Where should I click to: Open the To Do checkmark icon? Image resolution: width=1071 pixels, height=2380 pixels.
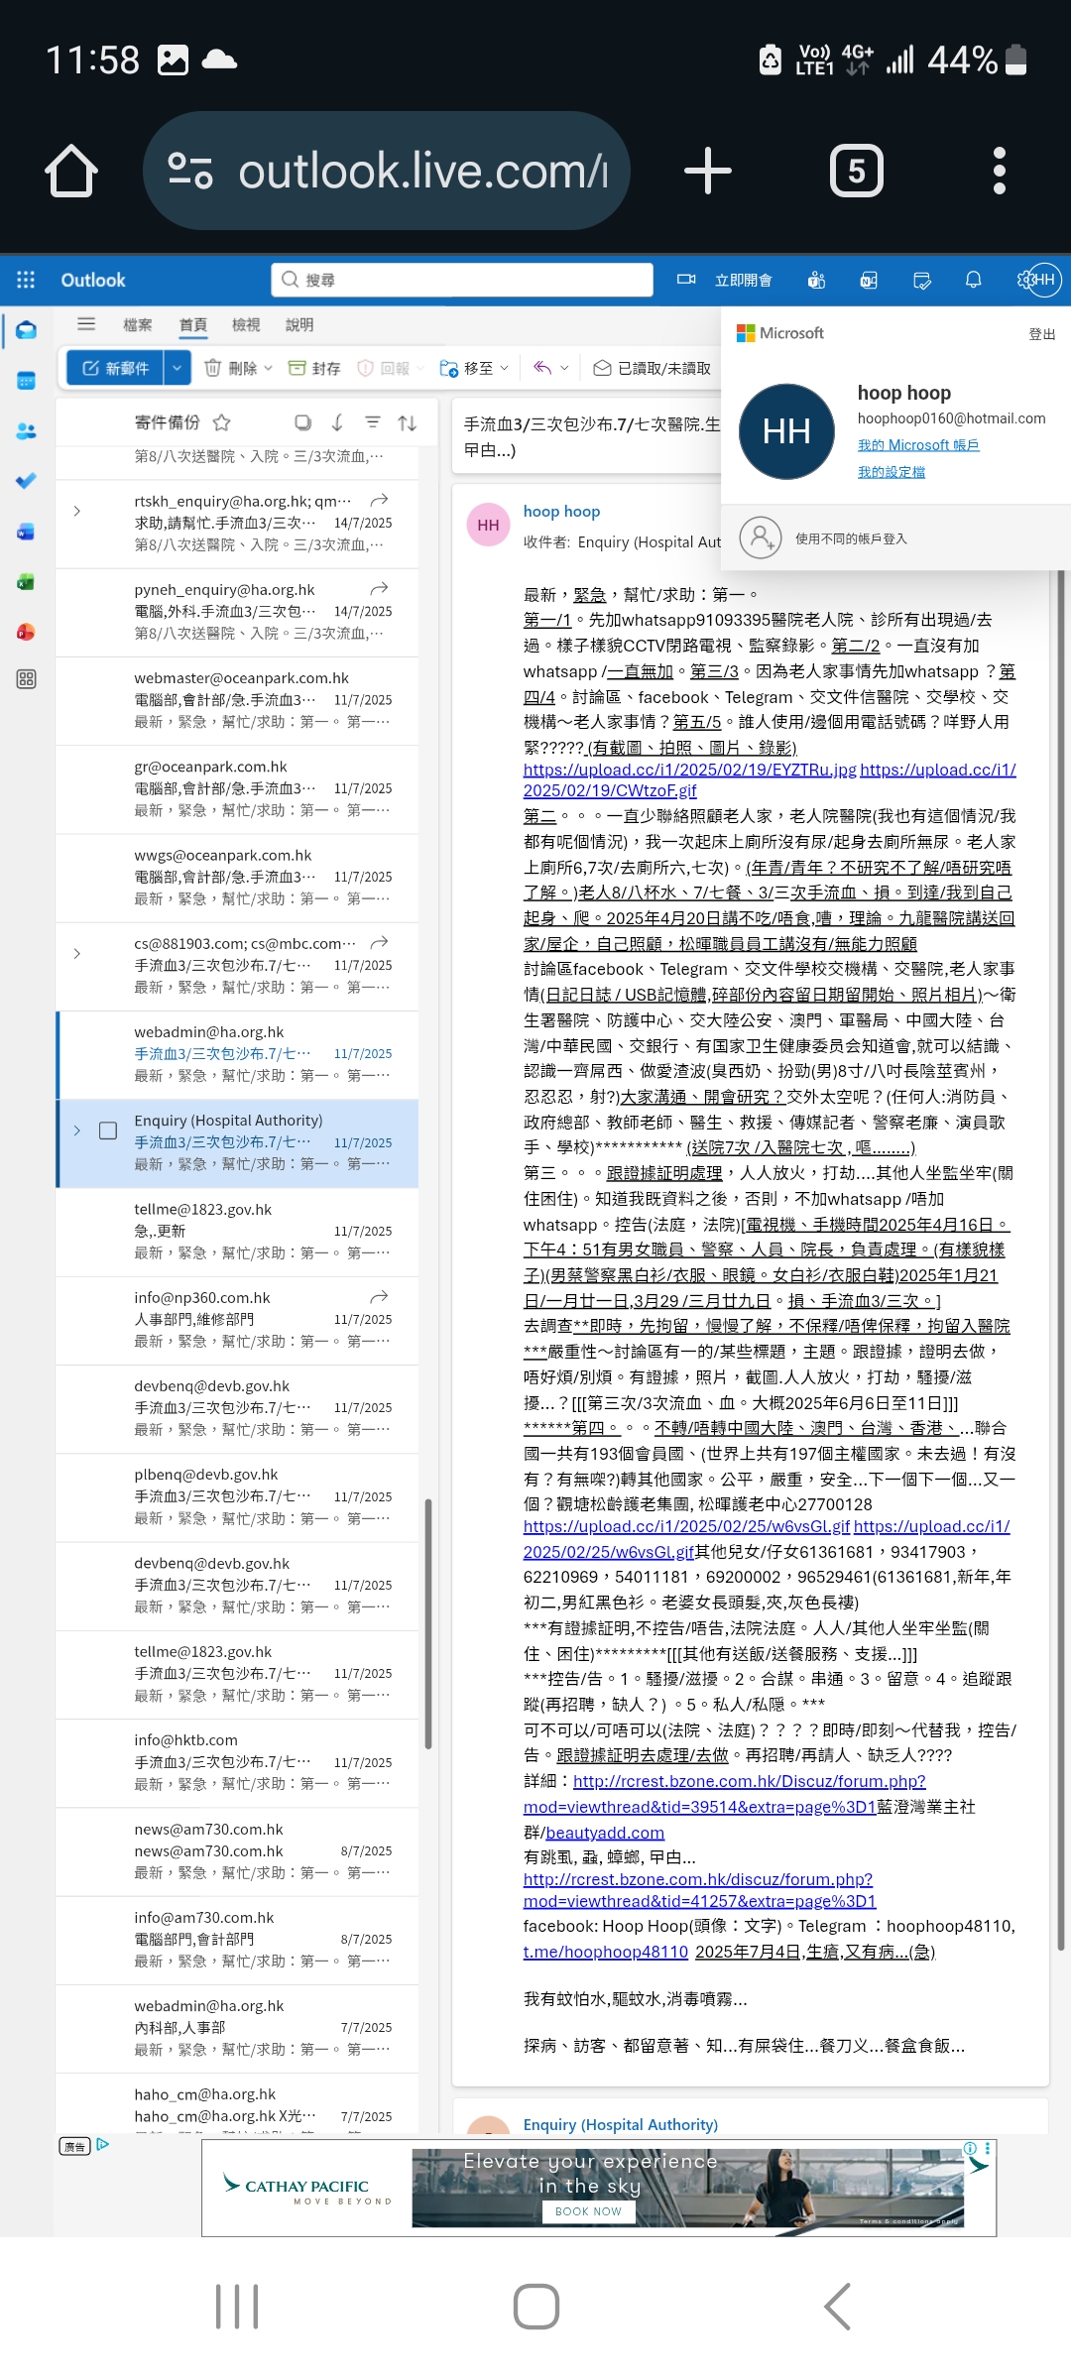26,481
